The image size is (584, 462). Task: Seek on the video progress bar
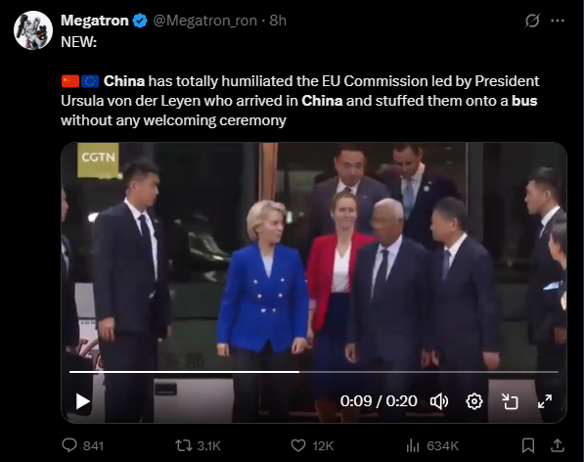[314, 372]
